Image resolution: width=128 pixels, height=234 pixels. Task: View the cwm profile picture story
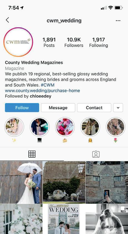click(18, 42)
